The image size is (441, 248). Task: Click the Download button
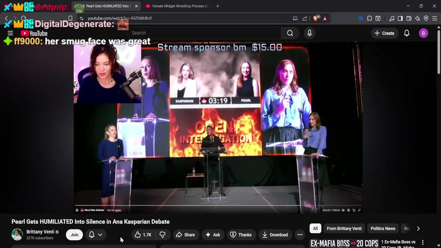click(275, 235)
